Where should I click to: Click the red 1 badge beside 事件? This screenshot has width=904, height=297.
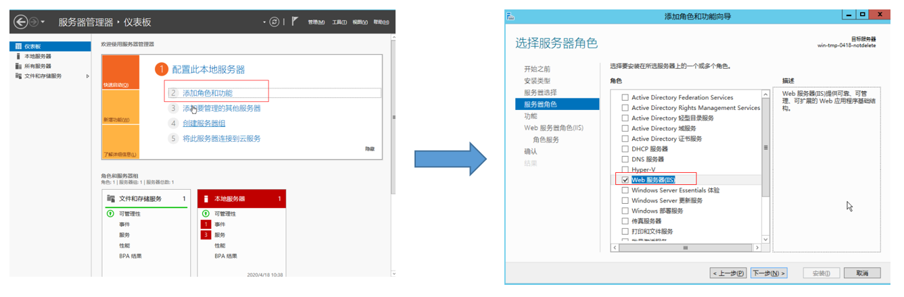click(x=206, y=224)
